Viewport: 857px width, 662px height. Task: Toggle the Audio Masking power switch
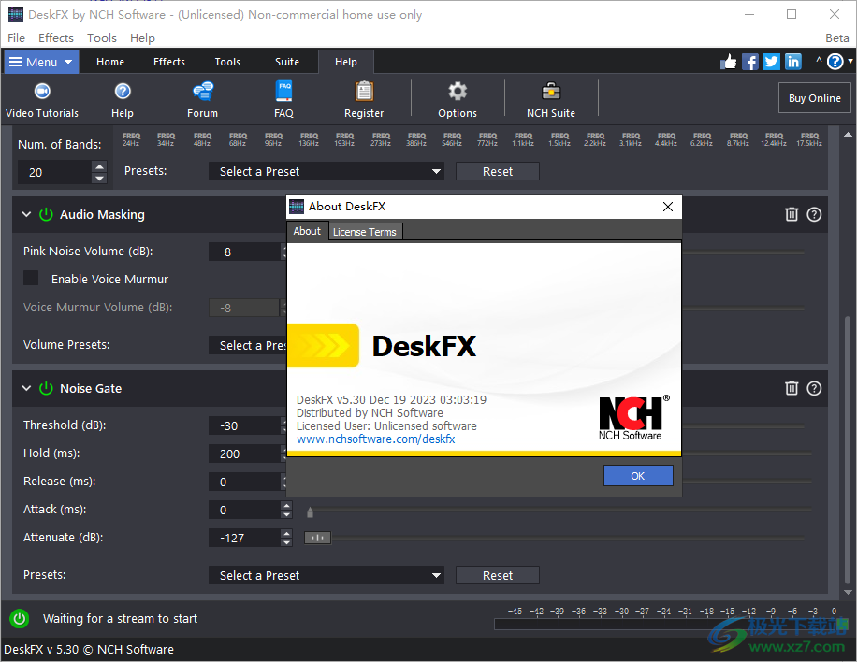tap(46, 214)
